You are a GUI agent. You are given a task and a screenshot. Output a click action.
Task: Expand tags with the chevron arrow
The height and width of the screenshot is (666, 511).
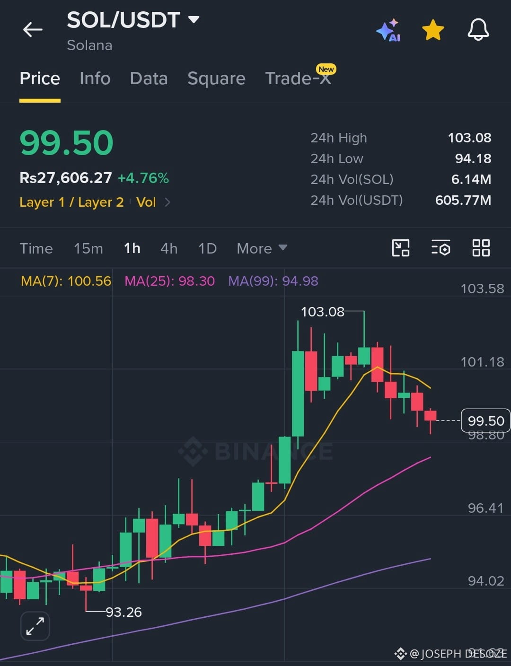click(167, 202)
